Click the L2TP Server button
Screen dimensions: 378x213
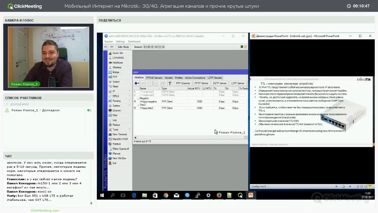[x=238, y=83]
